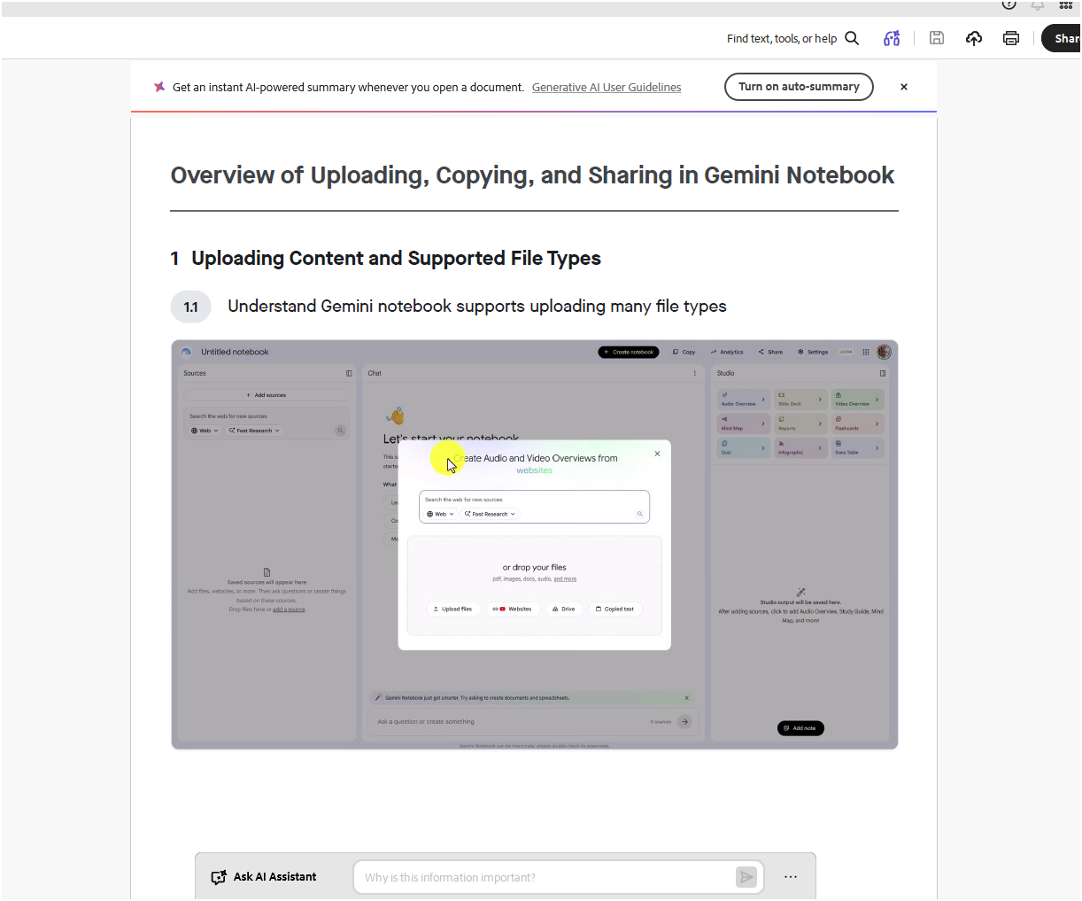Click Add note in the pictured Studio panel

click(801, 728)
